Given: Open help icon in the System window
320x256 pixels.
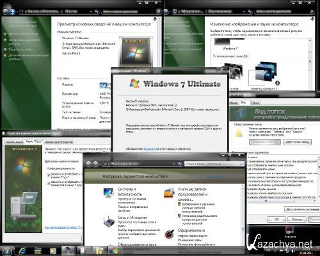Looking at the screenshot, I should (156, 19).
